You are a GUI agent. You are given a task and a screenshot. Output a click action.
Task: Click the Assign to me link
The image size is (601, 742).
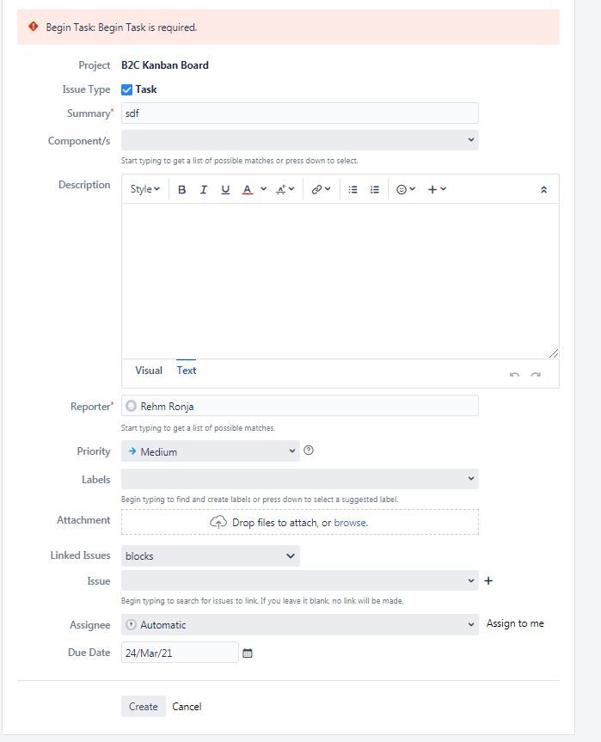point(514,623)
